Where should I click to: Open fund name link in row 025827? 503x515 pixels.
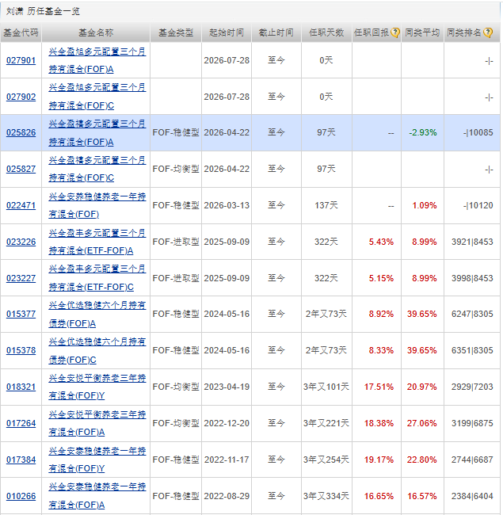(97, 169)
